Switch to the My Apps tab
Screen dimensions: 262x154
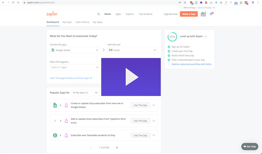[98, 22]
